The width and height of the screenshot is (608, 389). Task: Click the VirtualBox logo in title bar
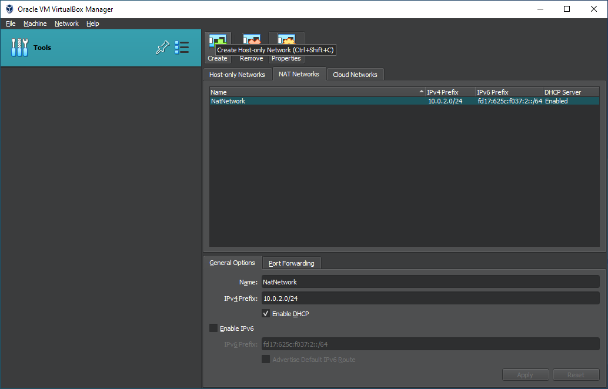click(x=9, y=9)
